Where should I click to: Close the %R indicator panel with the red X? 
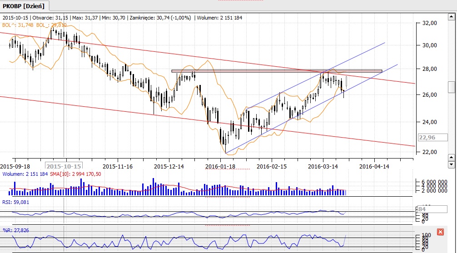pyautogui.click(x=440, y=232)
